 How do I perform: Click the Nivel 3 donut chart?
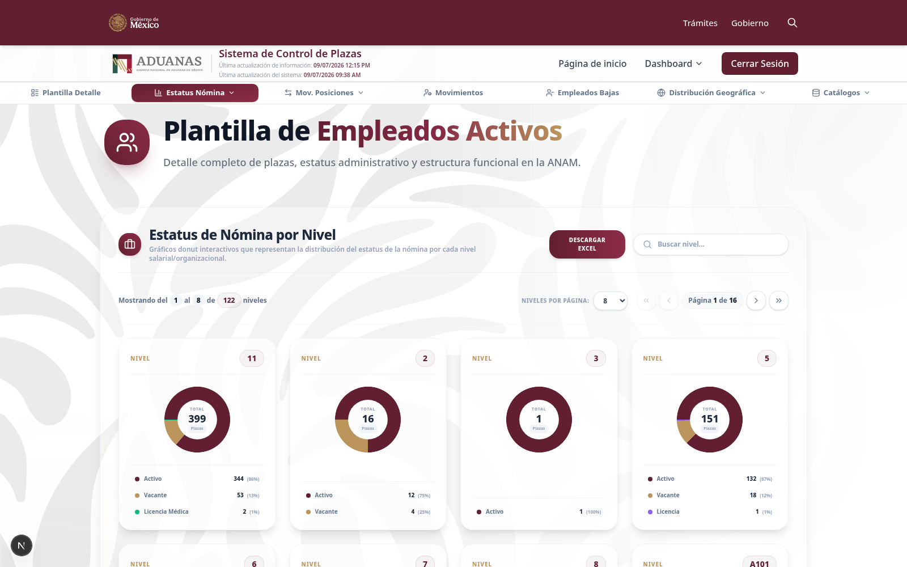click(x=539, y=420)
